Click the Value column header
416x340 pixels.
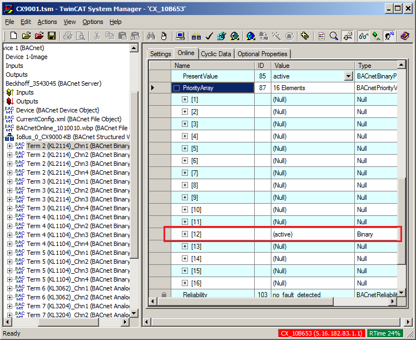pyautogui.click(x=313, y=66)
